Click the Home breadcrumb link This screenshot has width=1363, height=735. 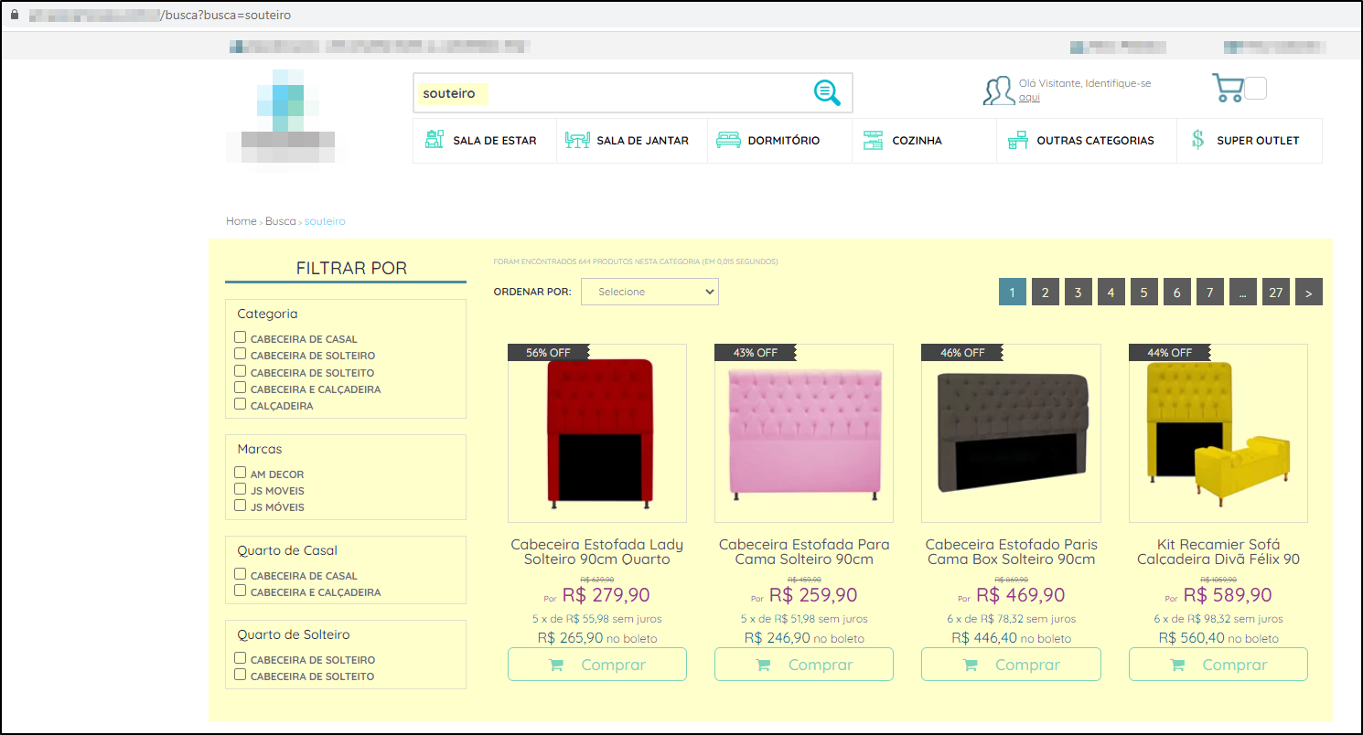click(x=241, y=221)
